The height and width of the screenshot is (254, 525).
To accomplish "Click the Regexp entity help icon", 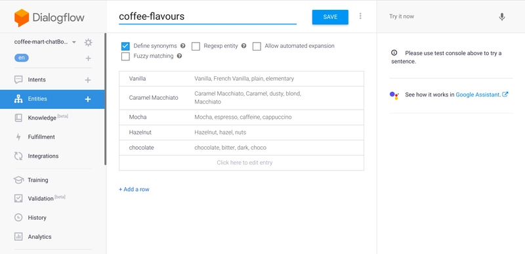I will coord(243,46).
